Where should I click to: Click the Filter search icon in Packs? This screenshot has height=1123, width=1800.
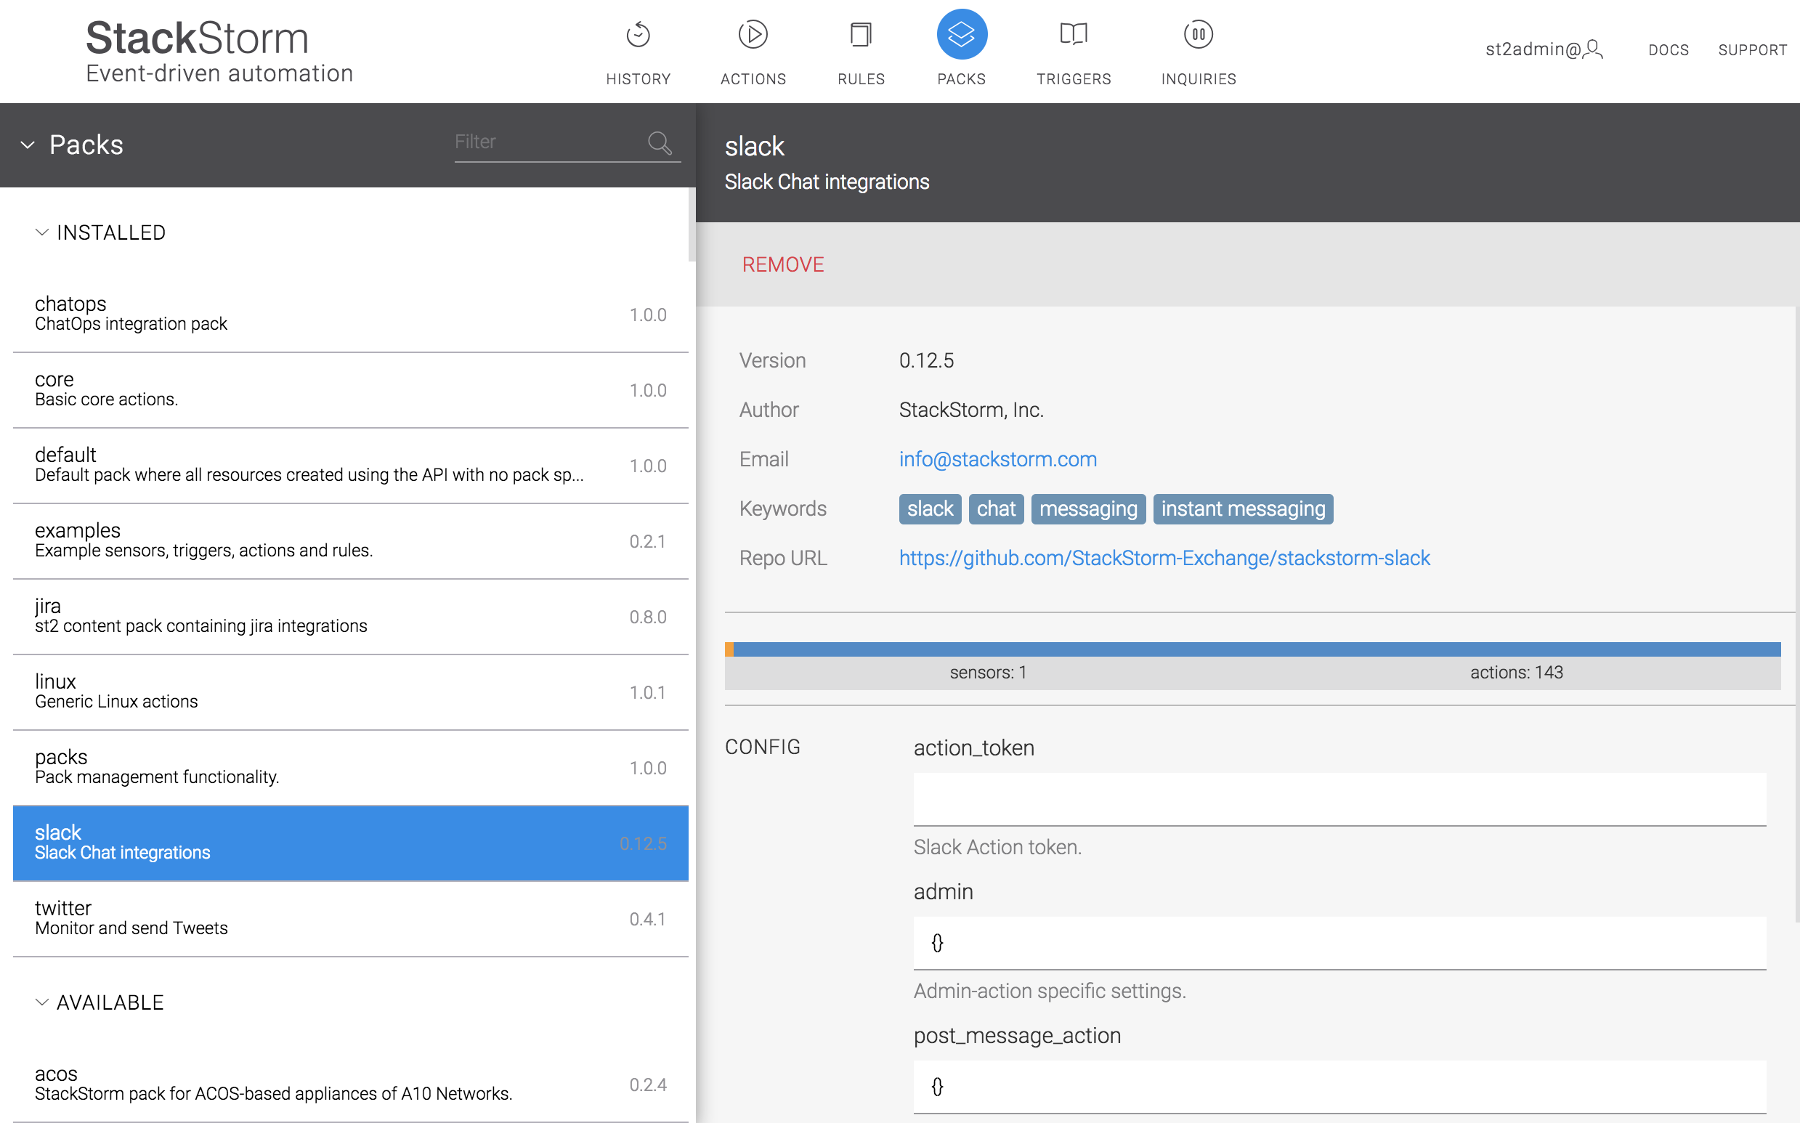[661, 141]
